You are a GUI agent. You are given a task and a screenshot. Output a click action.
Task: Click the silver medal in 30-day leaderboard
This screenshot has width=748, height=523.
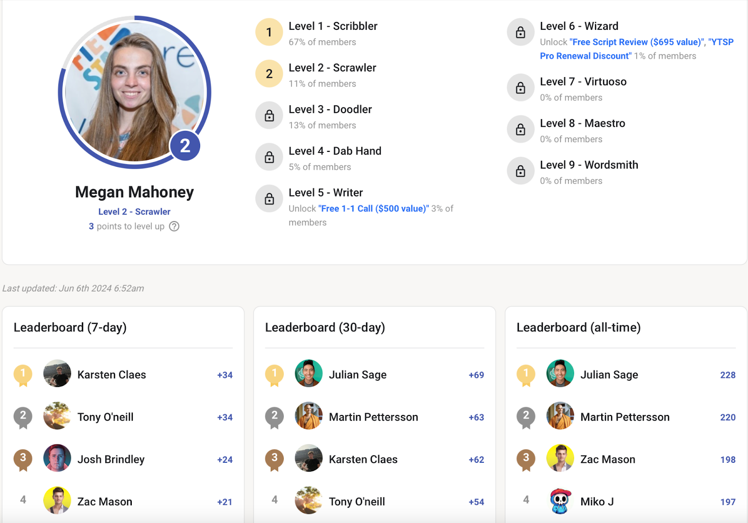pos(274,417)
